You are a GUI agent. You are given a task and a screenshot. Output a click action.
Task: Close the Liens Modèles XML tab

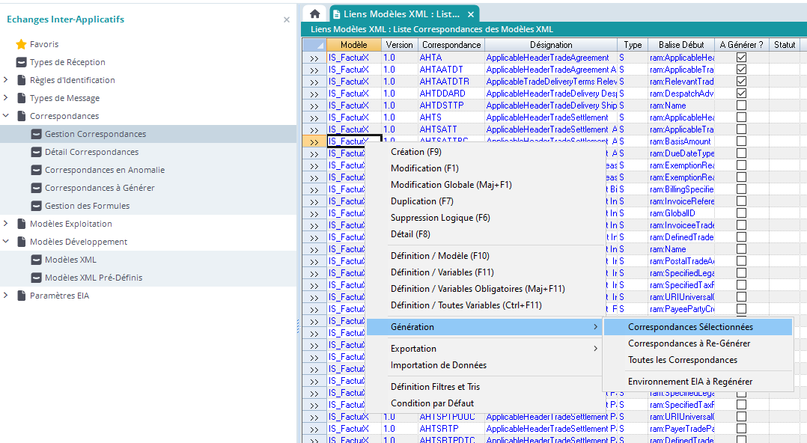click(470, 14)
